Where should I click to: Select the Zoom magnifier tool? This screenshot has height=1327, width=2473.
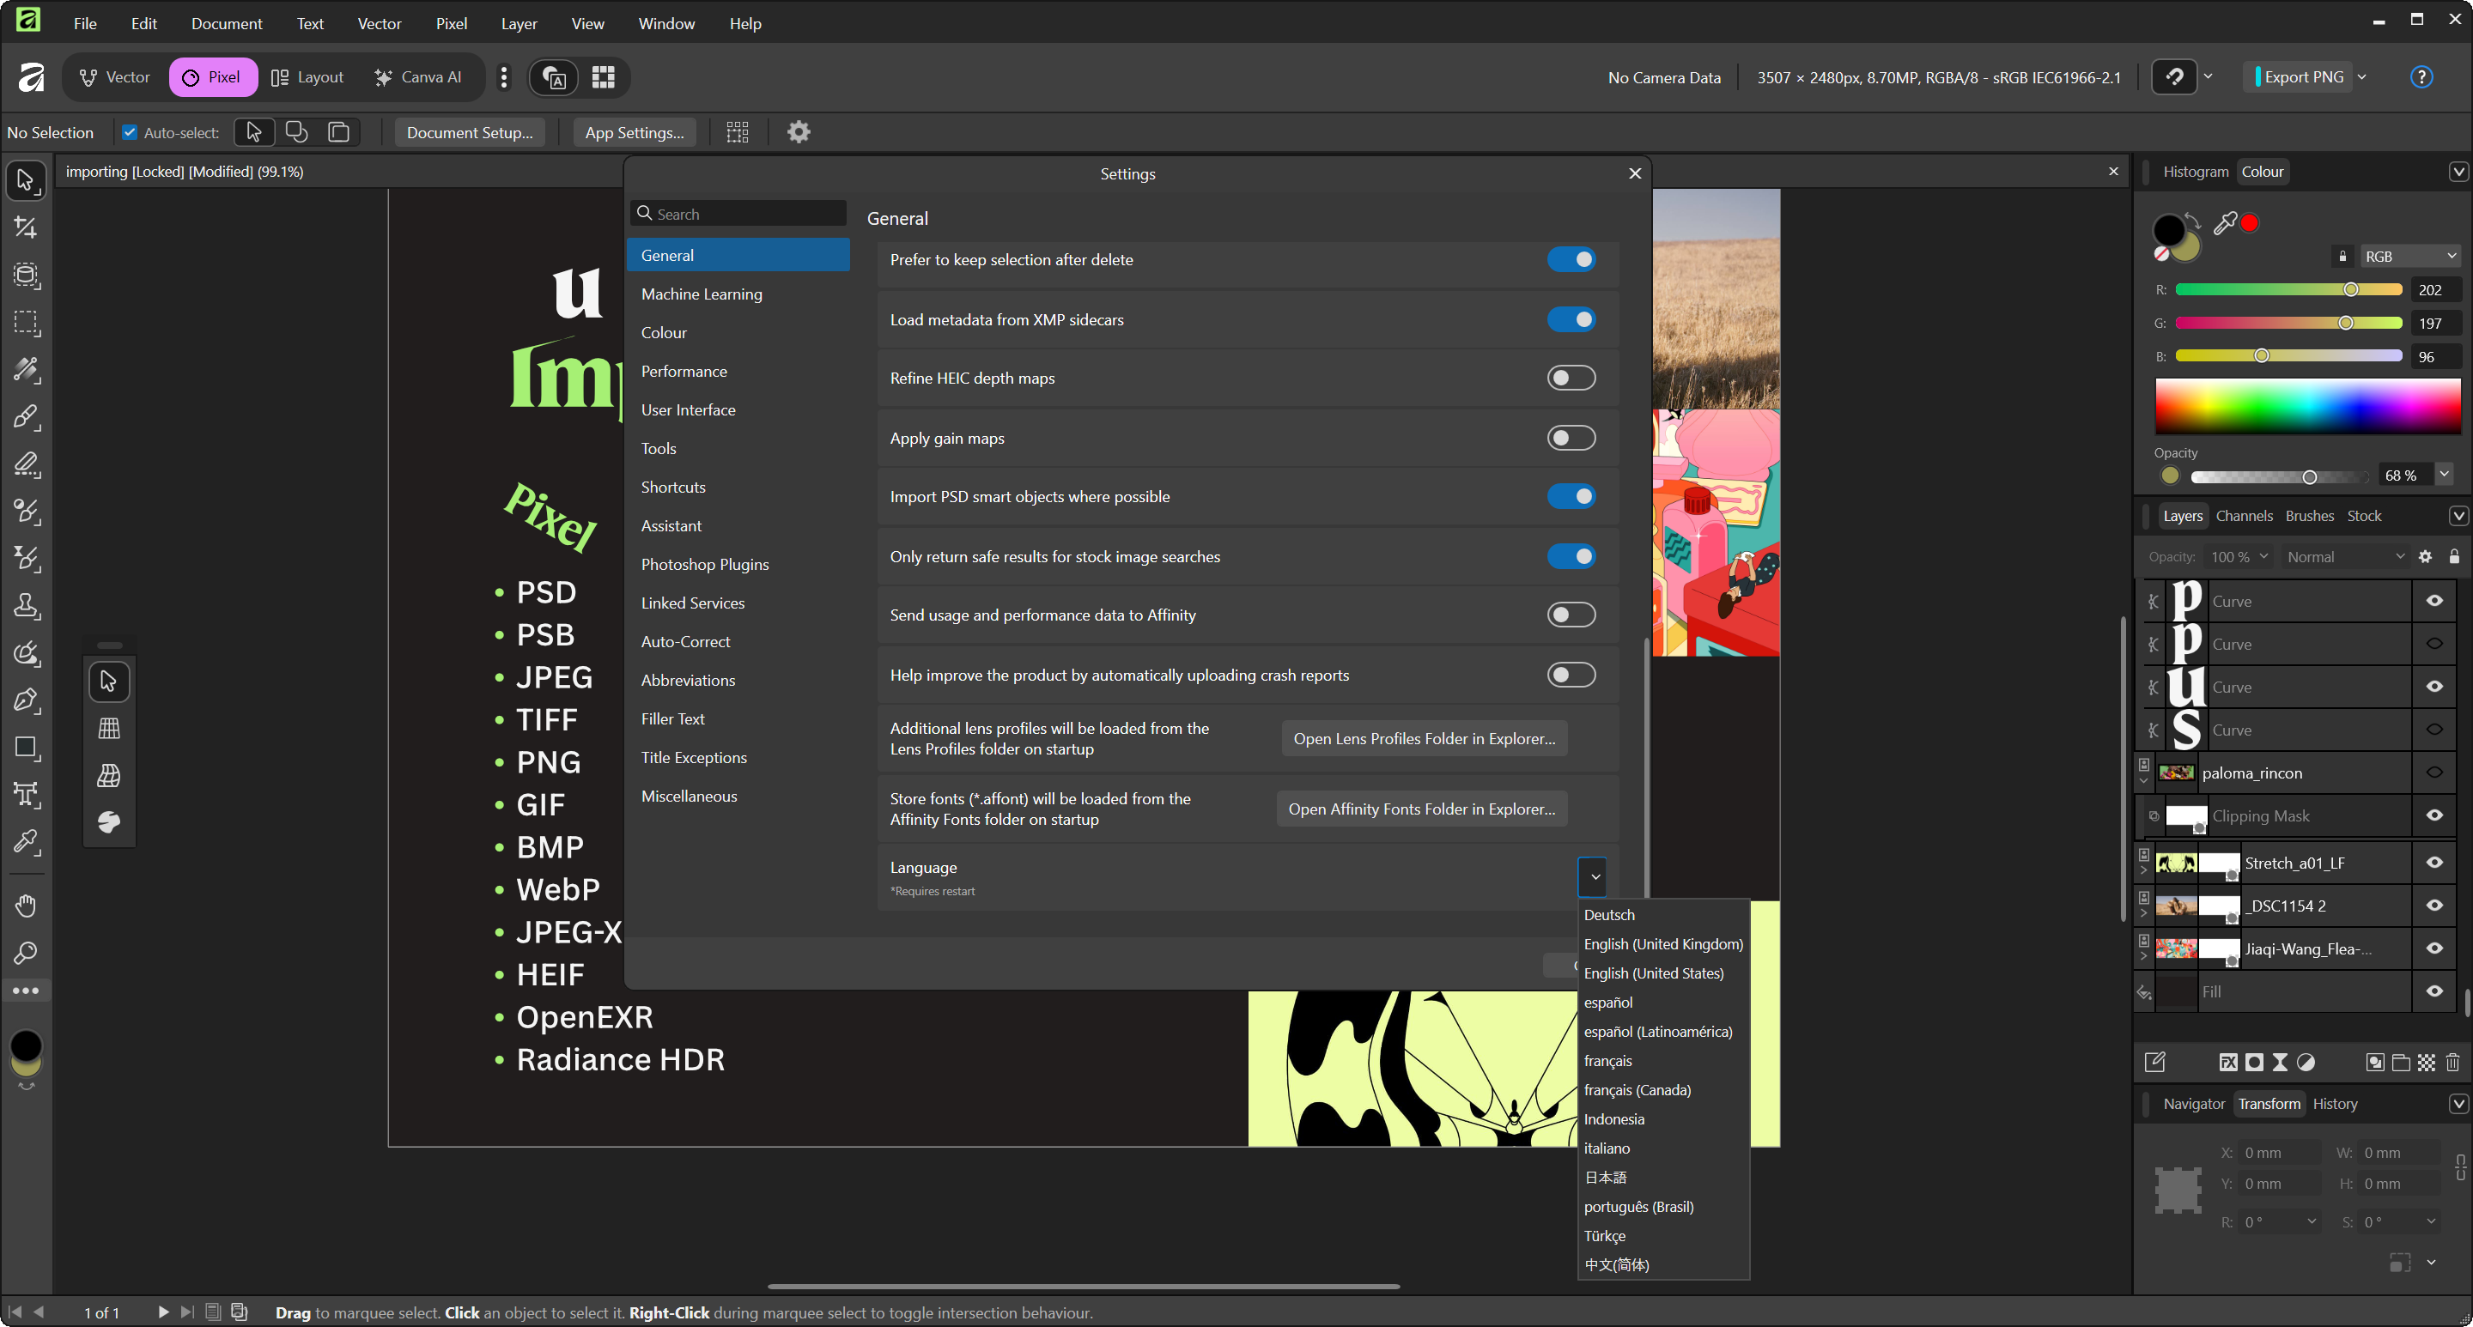(26, 953)
